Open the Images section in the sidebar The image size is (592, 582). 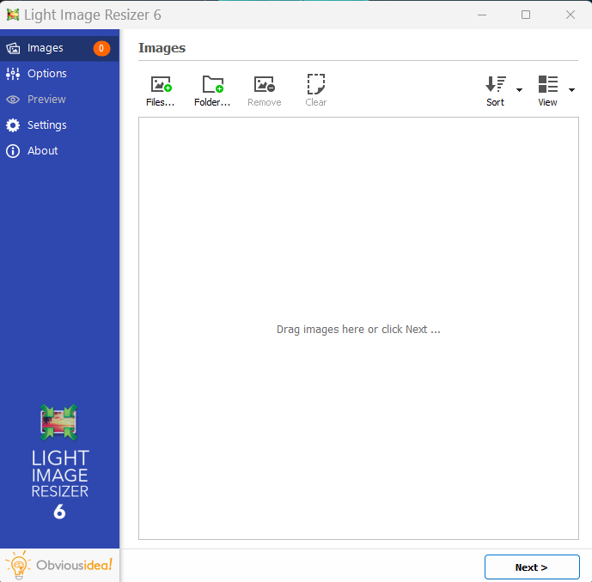(59, 48)
